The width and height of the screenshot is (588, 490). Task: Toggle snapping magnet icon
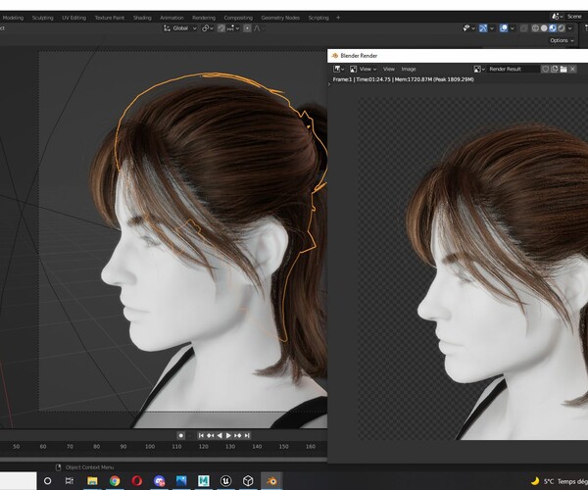click(x=221, y=28)
